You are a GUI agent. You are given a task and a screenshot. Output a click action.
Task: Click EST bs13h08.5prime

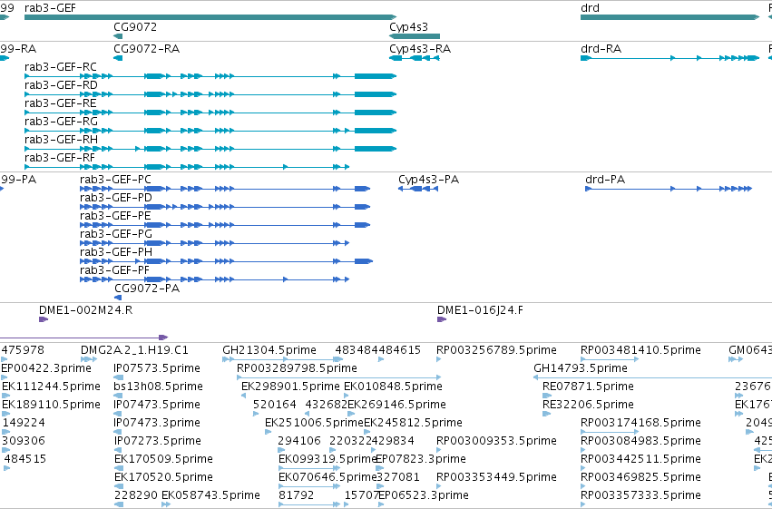pos(158,387)
